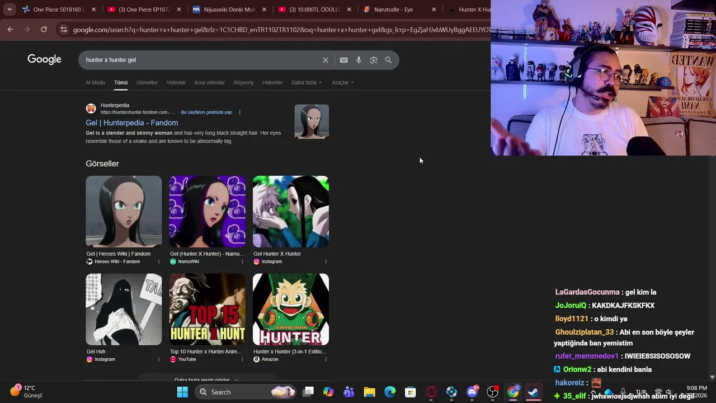Search by image with the camera lens icon

click(374, 60)
